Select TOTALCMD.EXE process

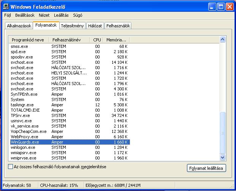70,110
